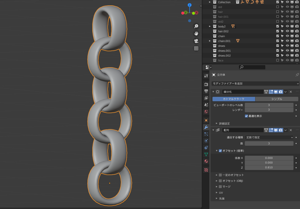
Task: Click the properties search field
Action: click(x=252, y=67)
